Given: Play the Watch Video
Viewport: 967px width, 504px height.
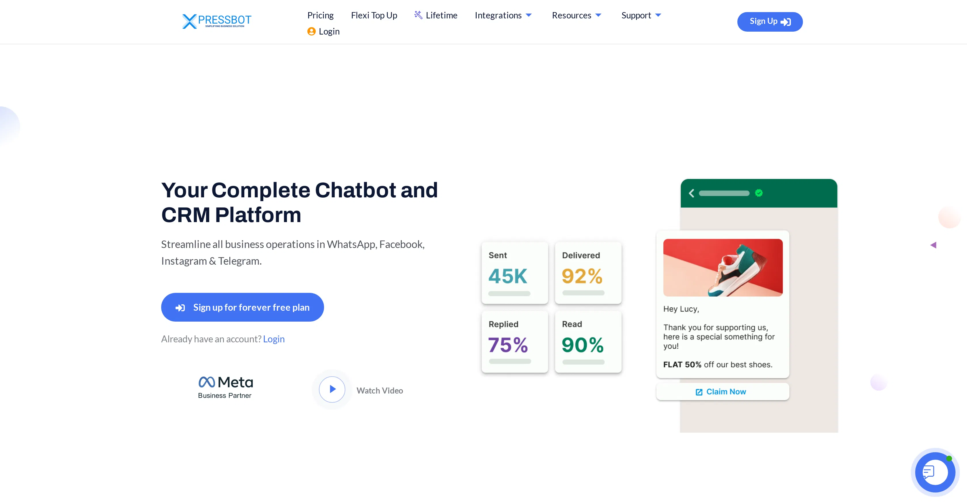Looking at the screenshot, I should click(x=332, y=390).
